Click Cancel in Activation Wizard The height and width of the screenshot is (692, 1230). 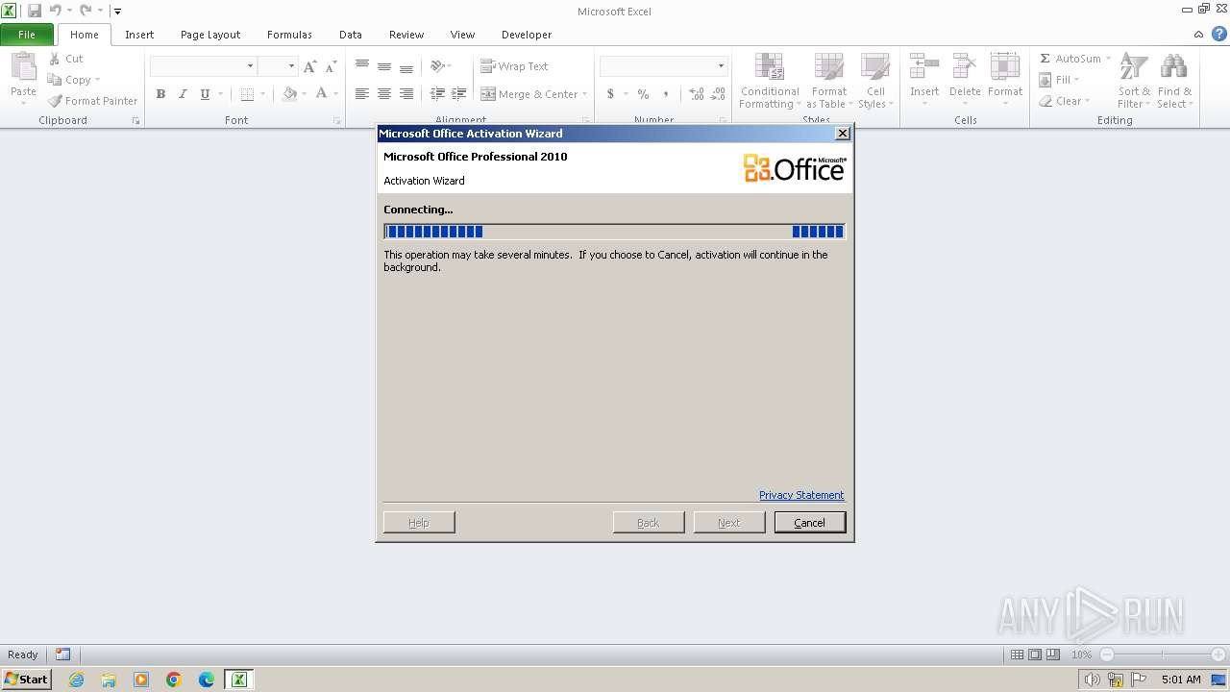click(x=810, y=523)
